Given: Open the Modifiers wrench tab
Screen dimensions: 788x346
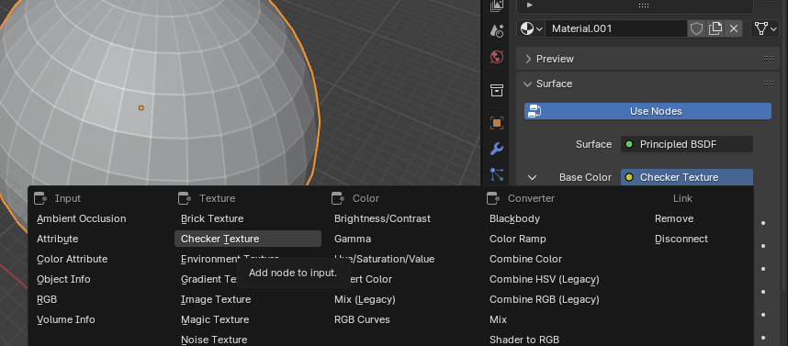Looking at the screenshot, I should point(497,149).
